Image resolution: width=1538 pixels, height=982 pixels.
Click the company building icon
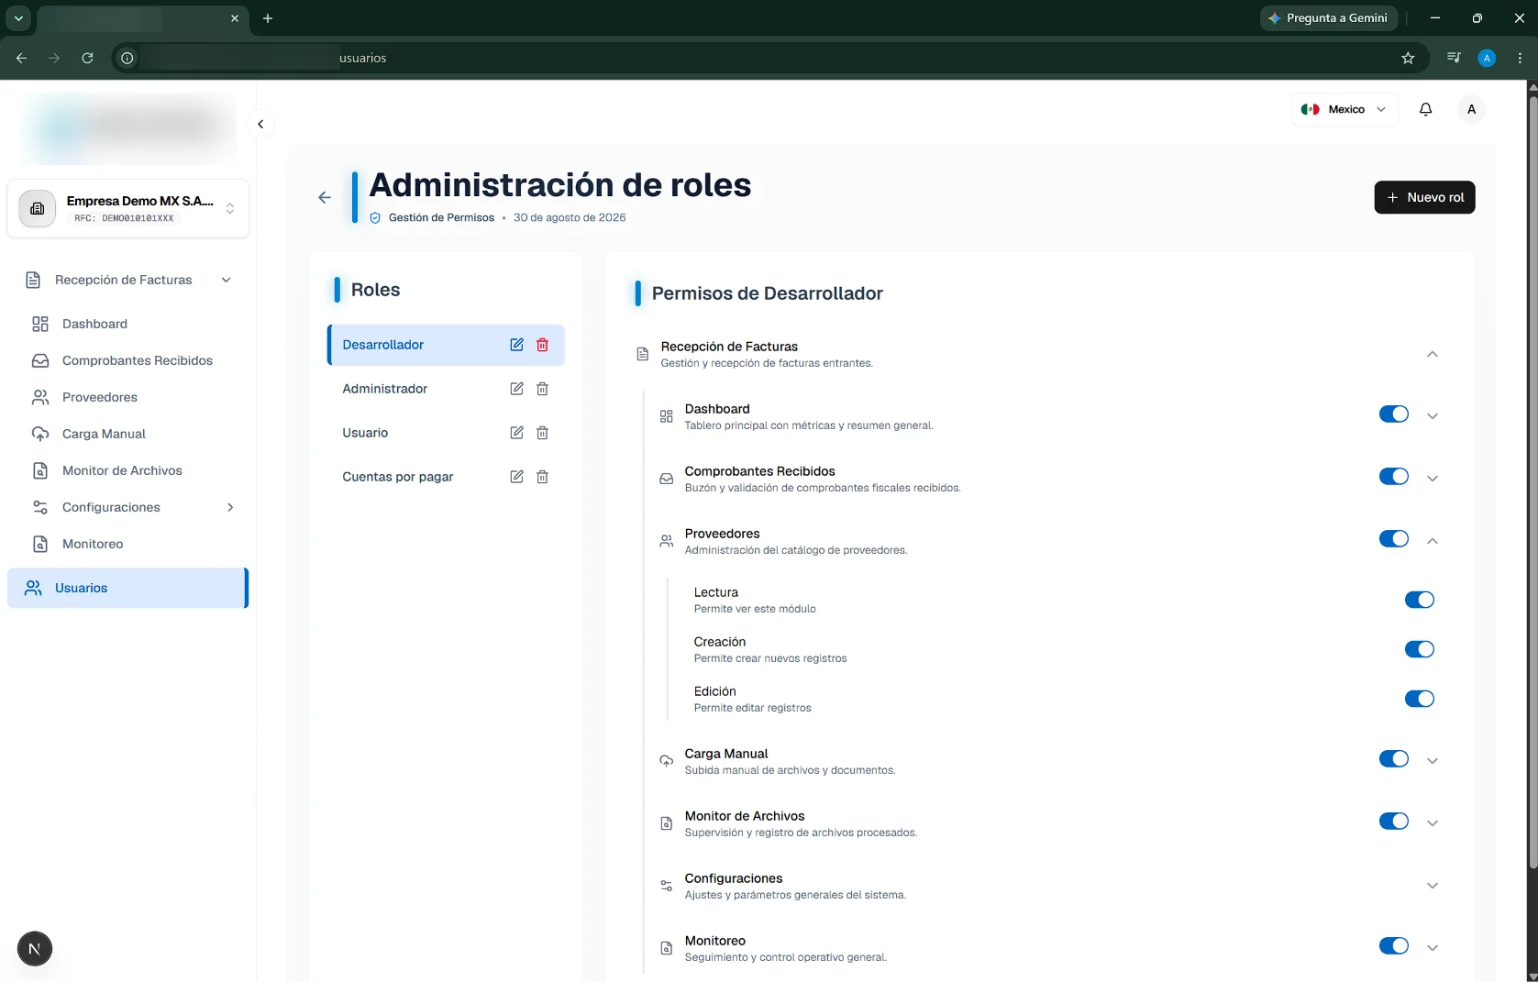[38, 208]
